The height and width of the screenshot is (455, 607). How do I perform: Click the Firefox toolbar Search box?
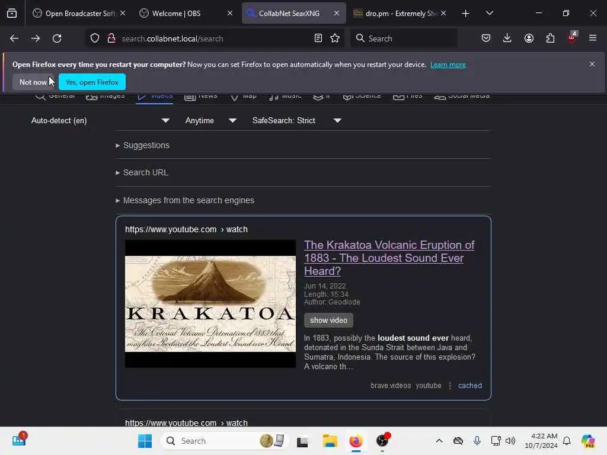[404, 39]
